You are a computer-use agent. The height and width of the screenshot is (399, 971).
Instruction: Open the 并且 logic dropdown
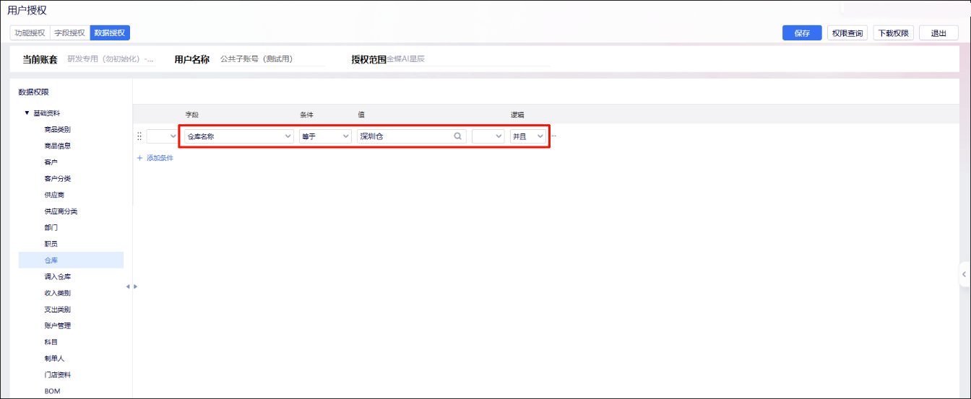point(528,136)
